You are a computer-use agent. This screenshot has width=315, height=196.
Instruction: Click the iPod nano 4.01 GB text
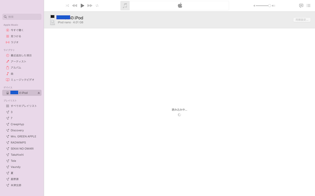pos(70,23)
